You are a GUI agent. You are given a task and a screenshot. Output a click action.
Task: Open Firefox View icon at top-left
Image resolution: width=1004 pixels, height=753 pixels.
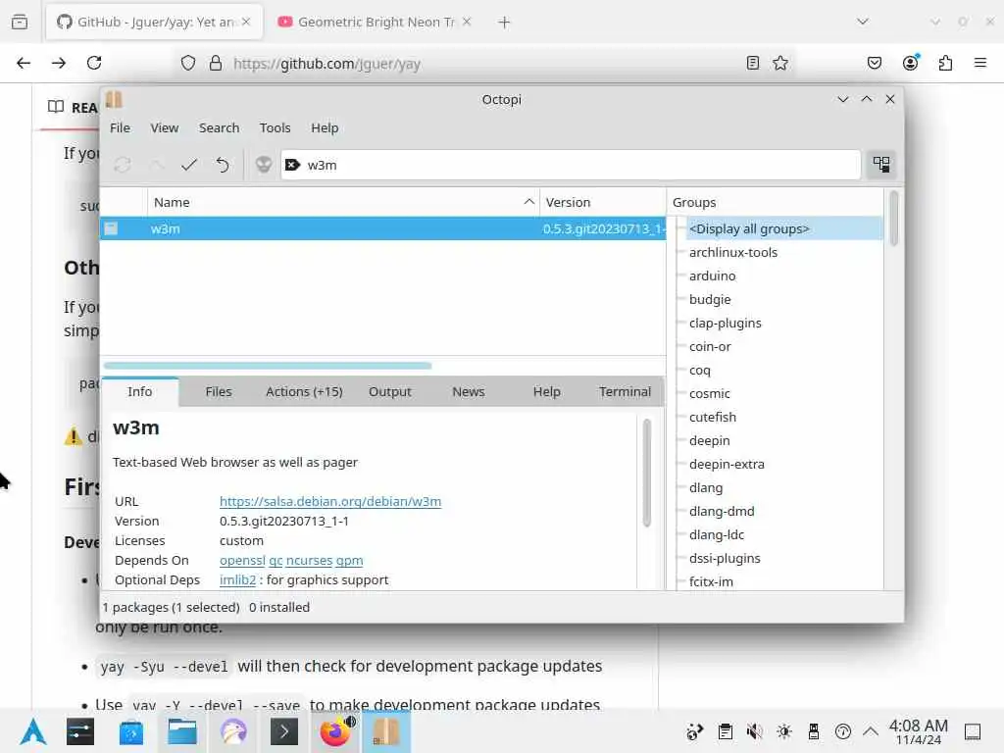(x=20, y=22)
